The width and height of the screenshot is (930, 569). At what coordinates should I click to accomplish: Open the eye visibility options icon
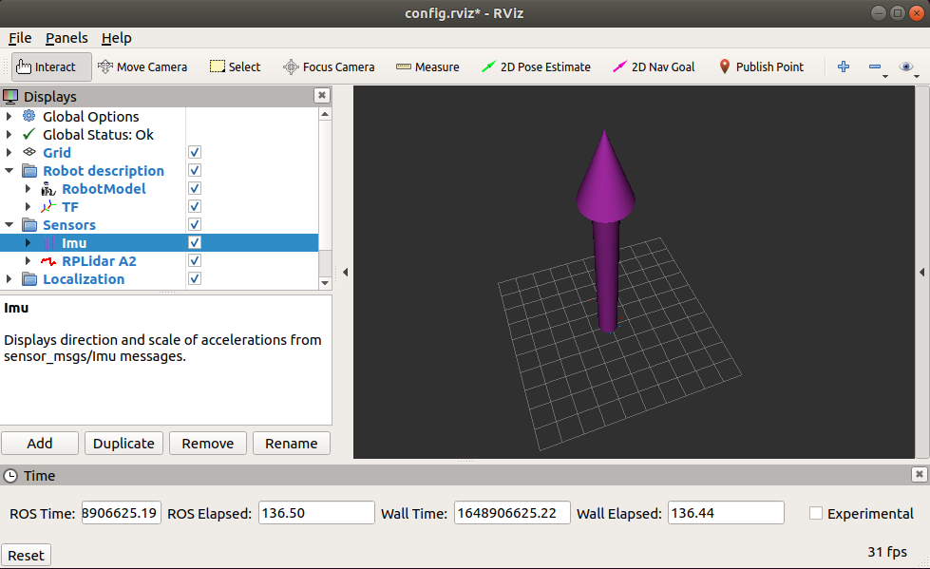pos(906,67)
